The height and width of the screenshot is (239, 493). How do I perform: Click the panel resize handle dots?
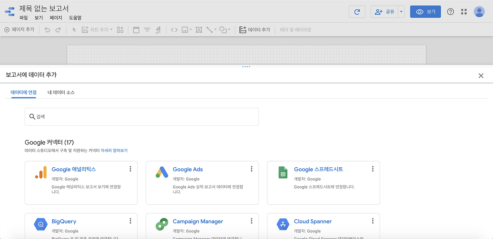(x=246, y=67)
